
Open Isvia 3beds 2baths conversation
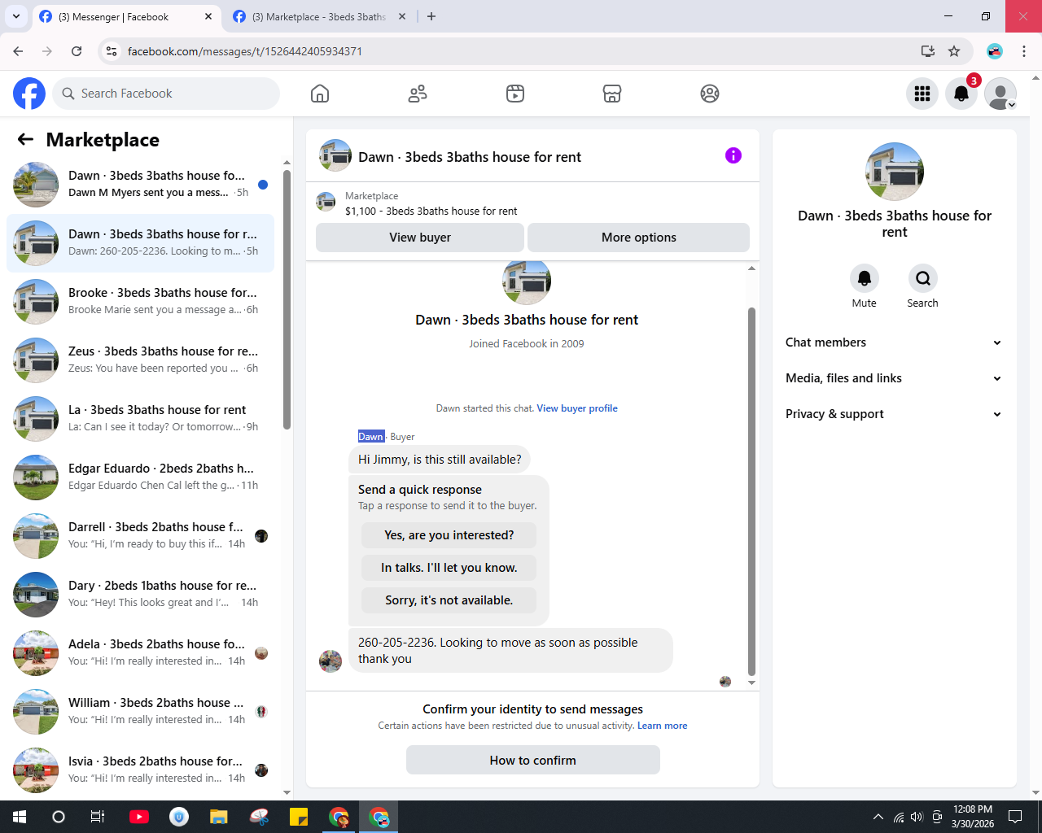tap(140, 770)
